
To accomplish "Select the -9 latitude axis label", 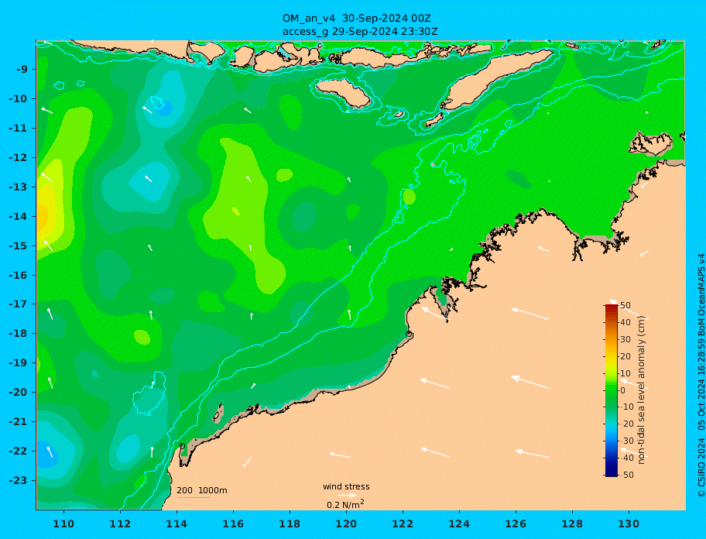I will point(22,70).
